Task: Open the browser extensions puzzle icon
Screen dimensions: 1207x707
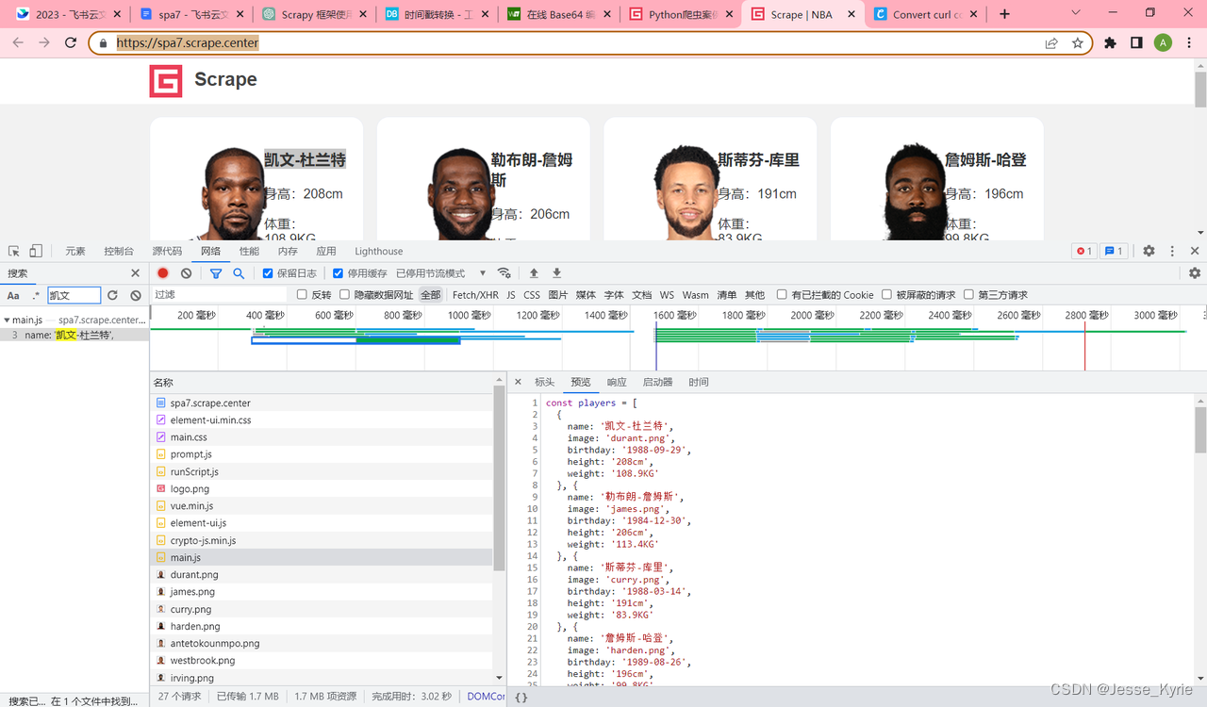Action: [1111, 43]
